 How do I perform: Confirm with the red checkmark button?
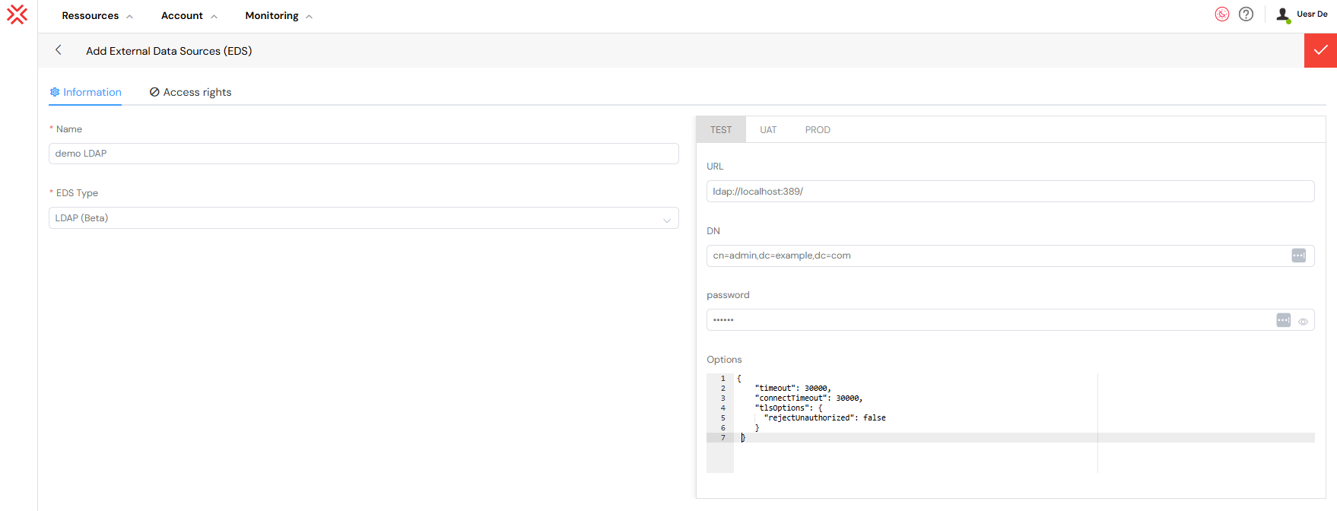tap(1320, 50)
